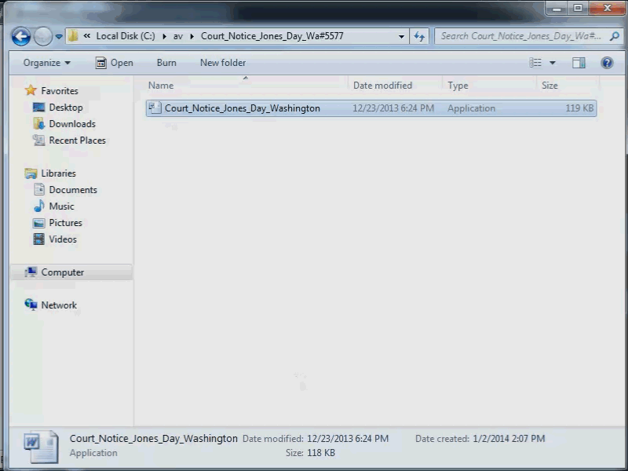The height and width of the screenshot is (471, 628).
Task: Click the Music note icon
Action: pyautogui.click(x=38, y=206)
